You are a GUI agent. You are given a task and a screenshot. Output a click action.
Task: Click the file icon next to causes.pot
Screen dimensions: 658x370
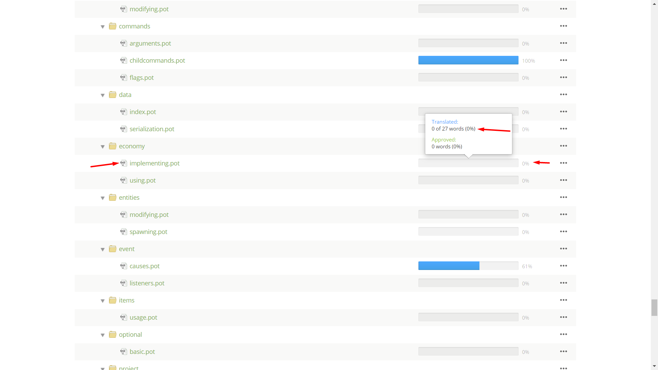[124, 266]
